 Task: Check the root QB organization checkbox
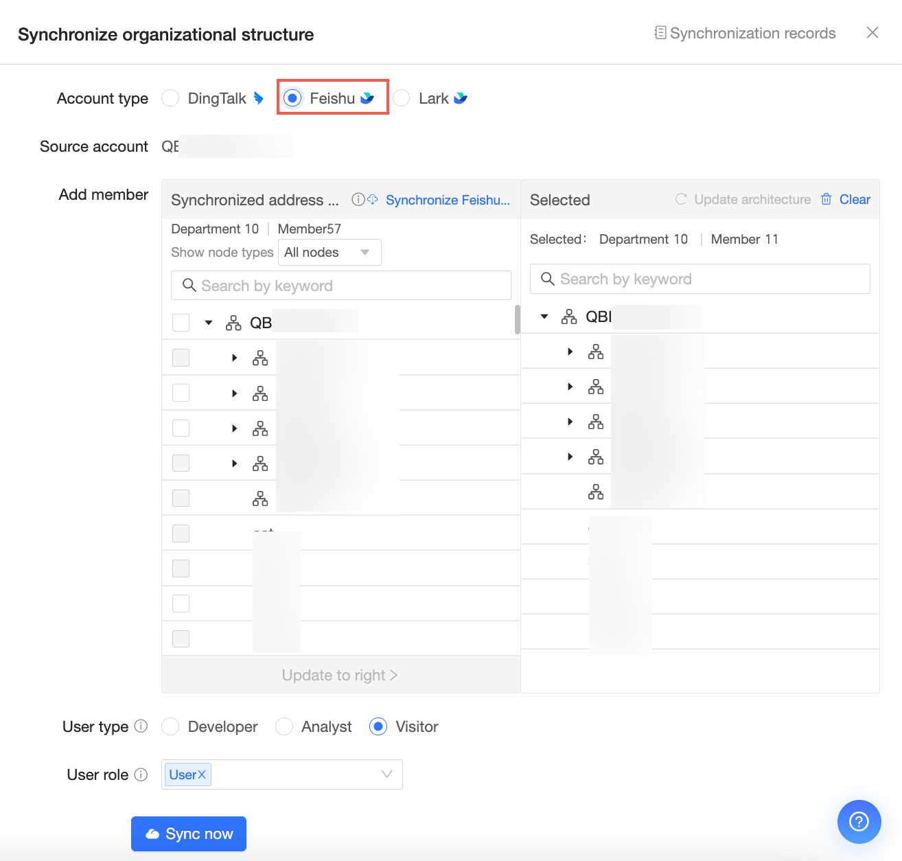[181, 323]
